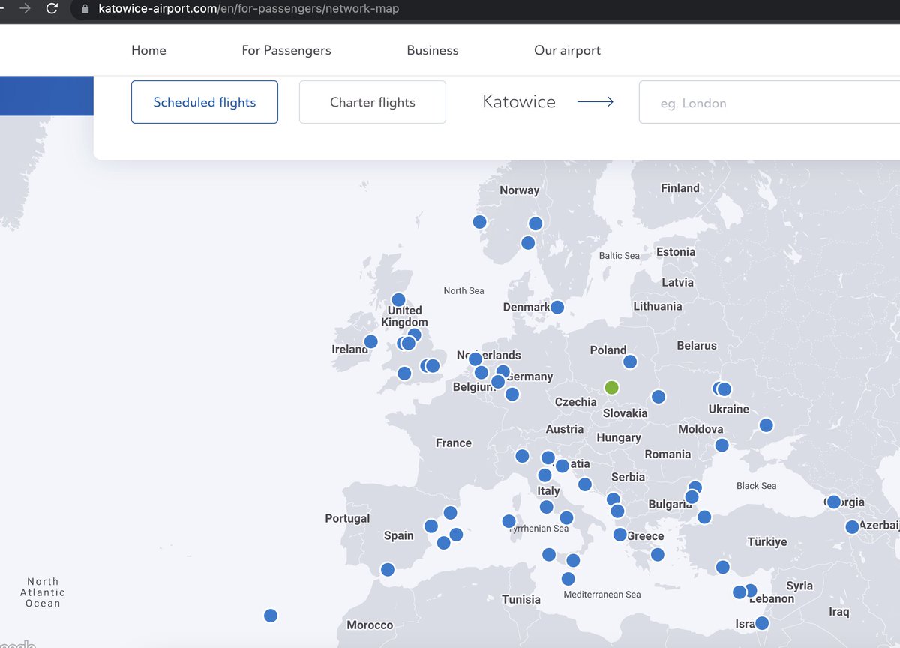Focus the destination field showing eg. London
The height and width of the screenshot is (648, 900).
pos(769,103)
